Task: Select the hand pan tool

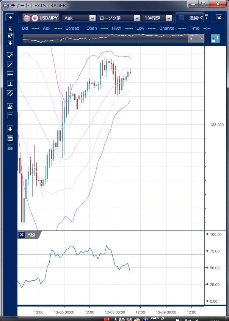Action: click(10, 43)
